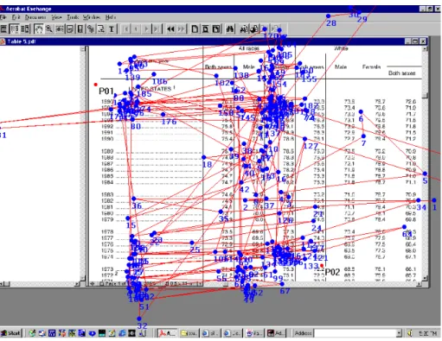Open the Window menu
This screenshot has width=442, height=341.
tap(92, 17)
